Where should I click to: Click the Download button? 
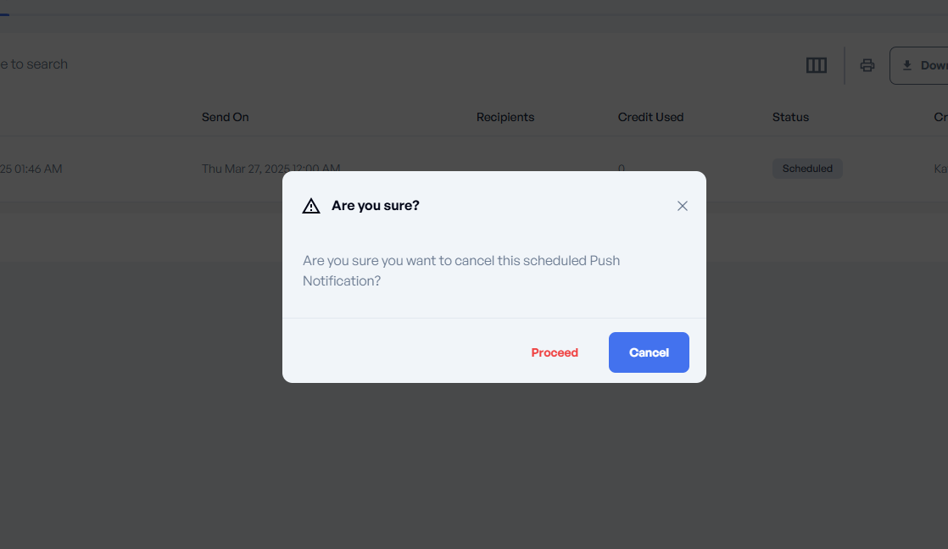click(x=922, y=65)
